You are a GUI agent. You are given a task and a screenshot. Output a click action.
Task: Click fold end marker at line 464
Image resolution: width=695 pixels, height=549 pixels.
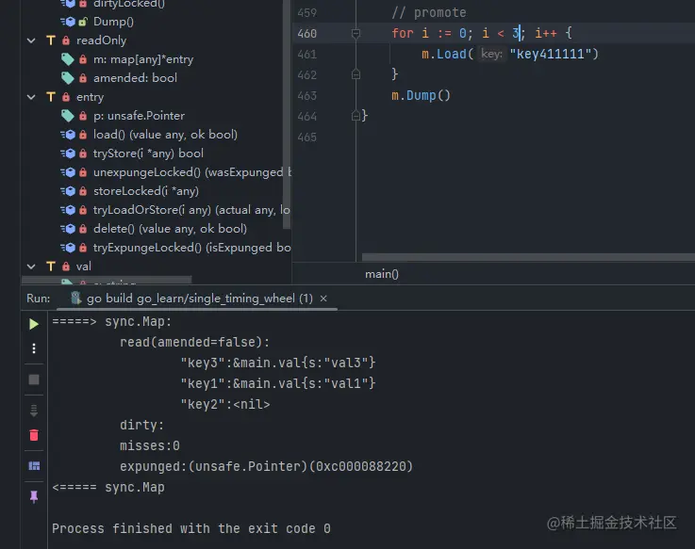[x=356, y=116]
